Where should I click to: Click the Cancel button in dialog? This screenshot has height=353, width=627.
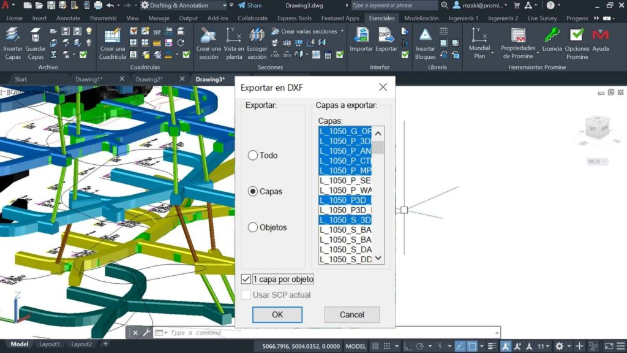click(x=351, y=314)
